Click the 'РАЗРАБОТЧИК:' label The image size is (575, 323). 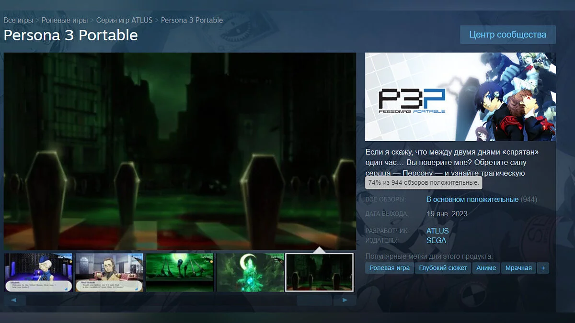click(387, 231)
